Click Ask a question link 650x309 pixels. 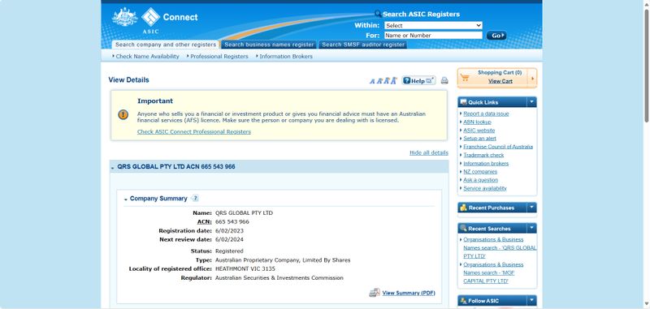pyautogui.click(x=480, y=179)
